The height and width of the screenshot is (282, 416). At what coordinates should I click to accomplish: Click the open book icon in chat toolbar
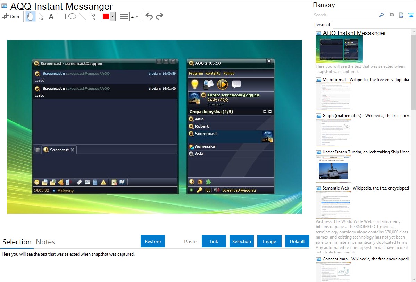tap(122, 182)
